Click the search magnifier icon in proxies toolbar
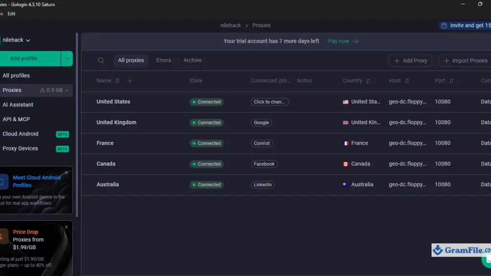This screenshot has width=491, height=276. coord(101,60)
